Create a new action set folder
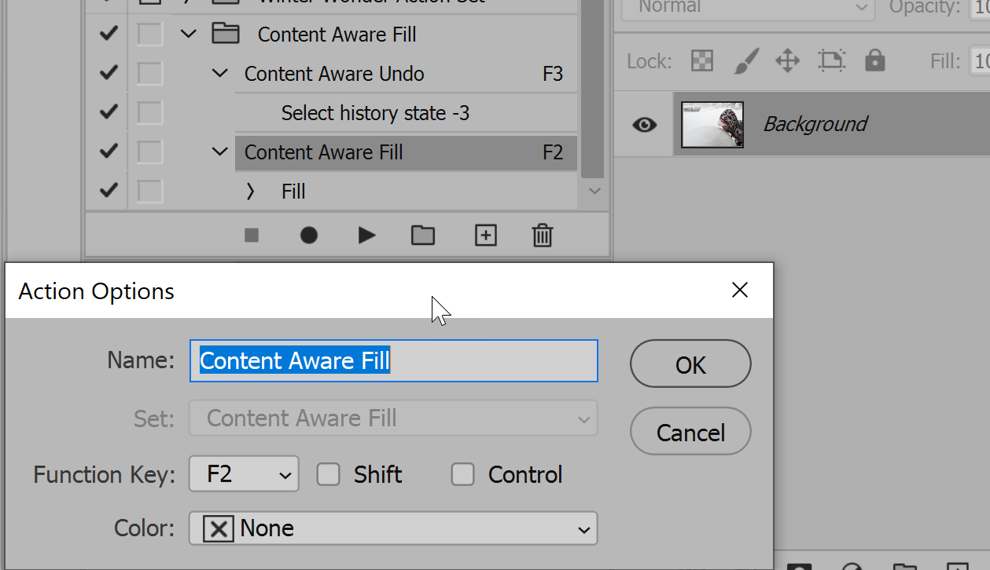Screen dimensions: 990x570 point(423,235)
